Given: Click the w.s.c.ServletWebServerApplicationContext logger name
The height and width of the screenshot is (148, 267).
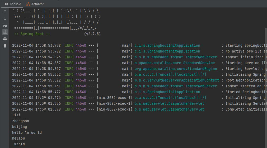Looking at the screenshot, I should point(177,80).
